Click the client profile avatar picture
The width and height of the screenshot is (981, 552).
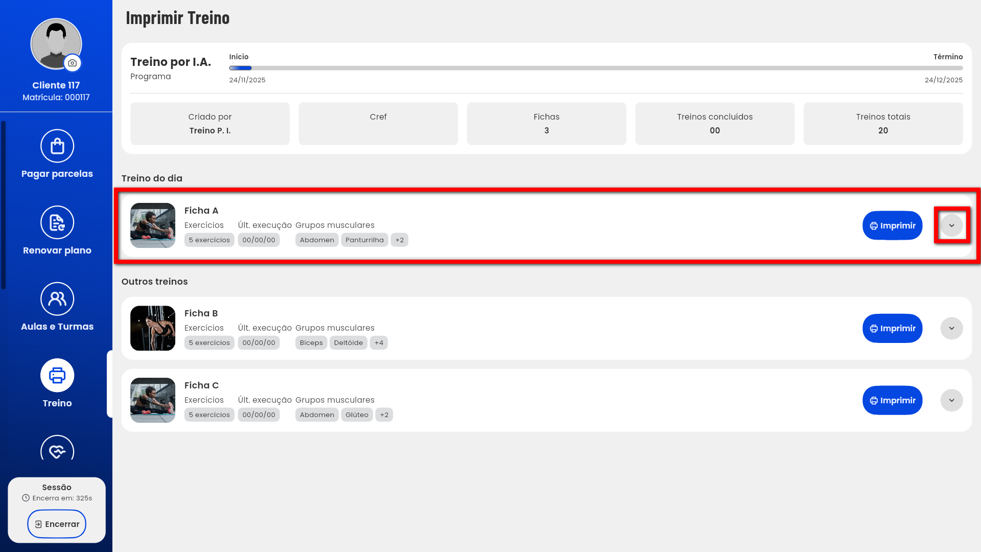[55, 42]
